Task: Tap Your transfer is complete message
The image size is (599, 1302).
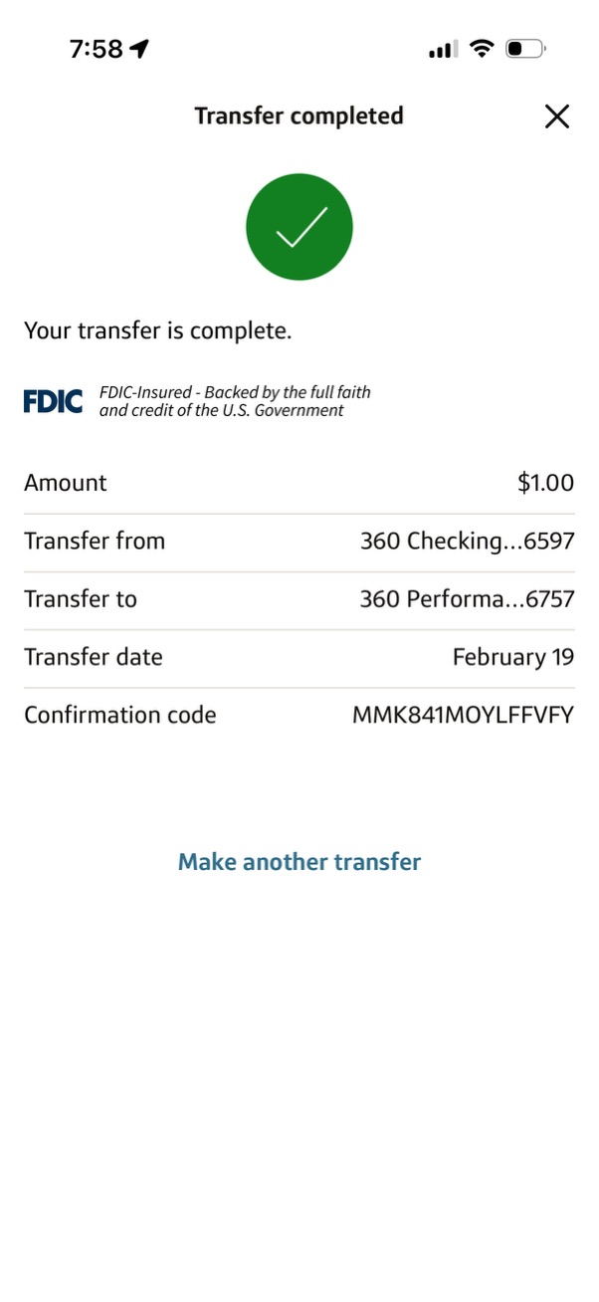Action: (x=157, y=330)
